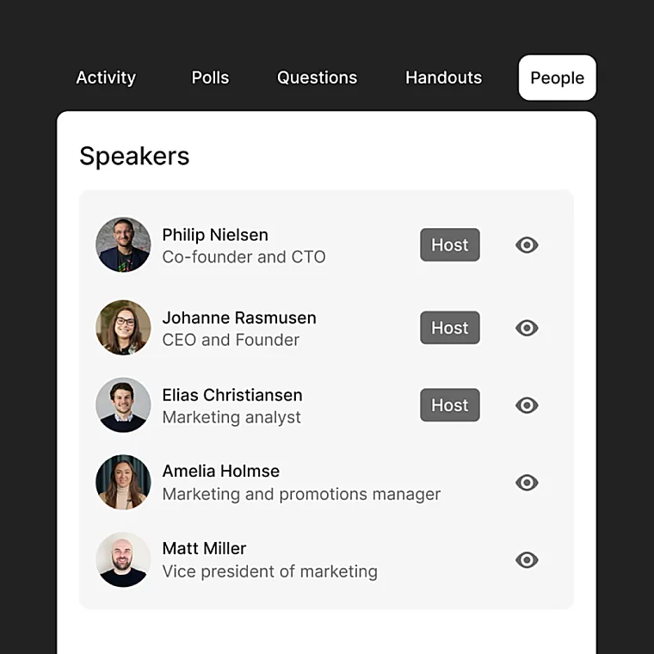The height and width of the screenshot is (654, 654).
Task: Toggle visibility eye for Elias Christiansen
Action: click(527, 405)
